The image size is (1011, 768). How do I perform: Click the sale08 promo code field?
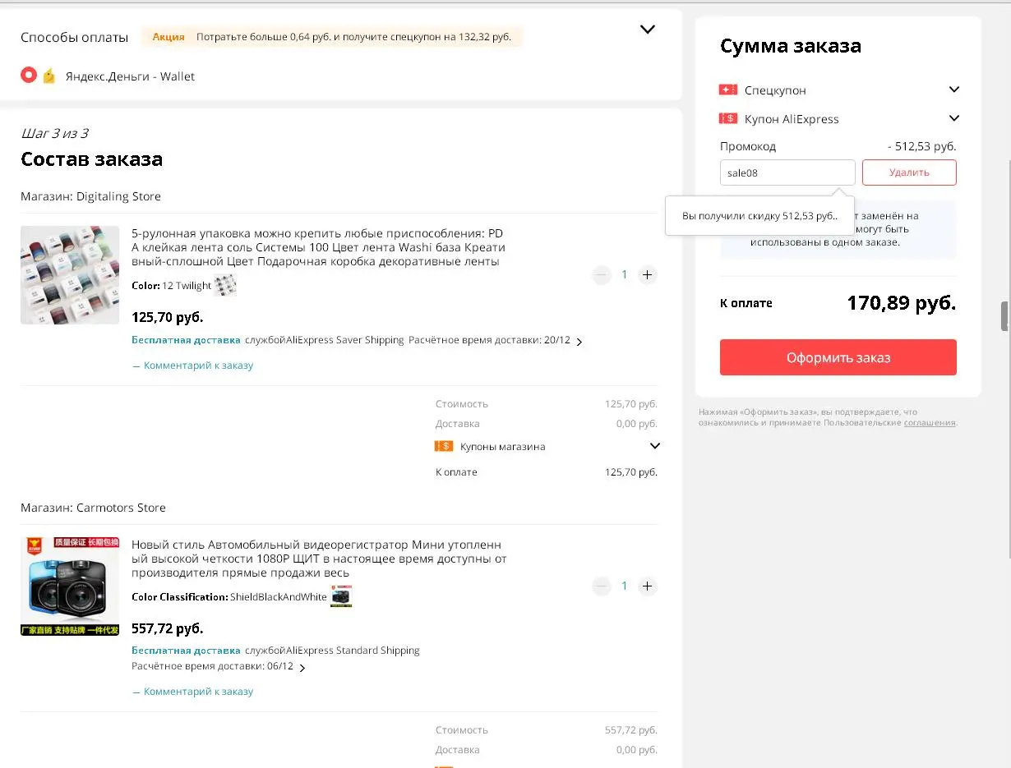click(x=787, y=172)
